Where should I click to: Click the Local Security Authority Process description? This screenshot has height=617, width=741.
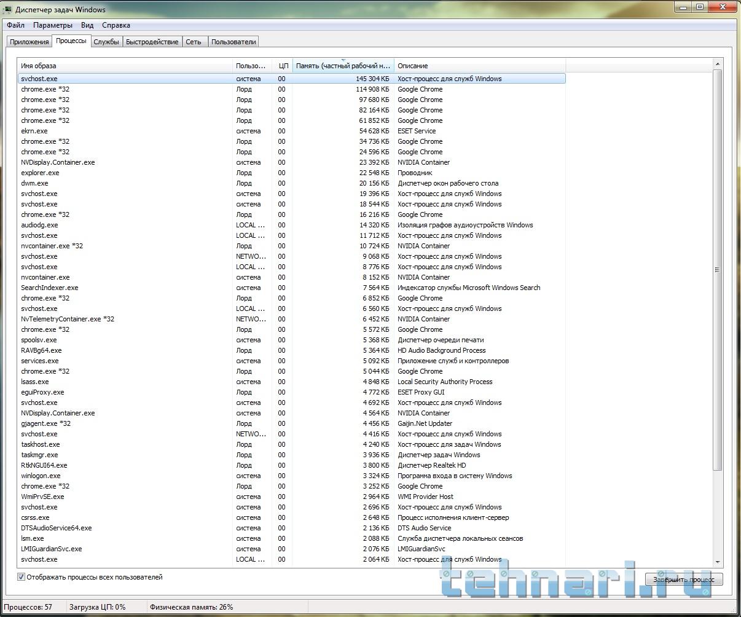(x=445, y=382)
